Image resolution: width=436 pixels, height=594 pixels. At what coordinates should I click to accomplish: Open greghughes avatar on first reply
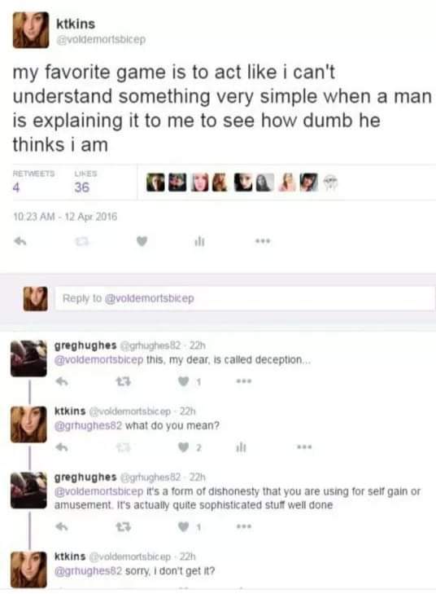pyautogui.click(x=28, y=359)
